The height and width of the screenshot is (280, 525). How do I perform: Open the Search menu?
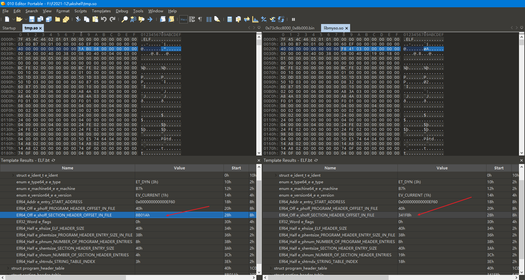pyautogui.click(x=32, y=11)
